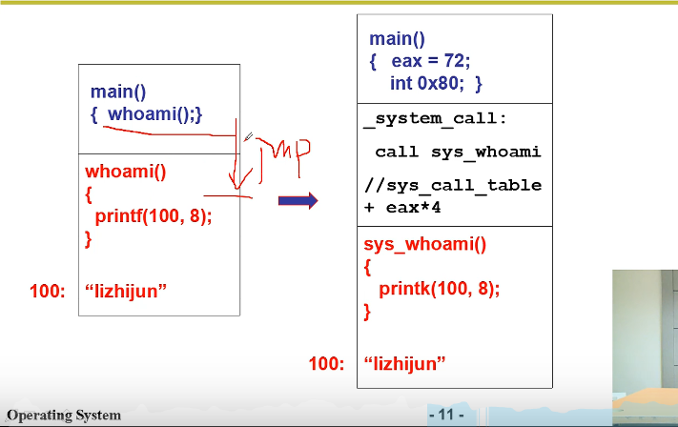Click the 'int 0x80;' line
This screenshot has height=427, width=678.
point(427,83)
